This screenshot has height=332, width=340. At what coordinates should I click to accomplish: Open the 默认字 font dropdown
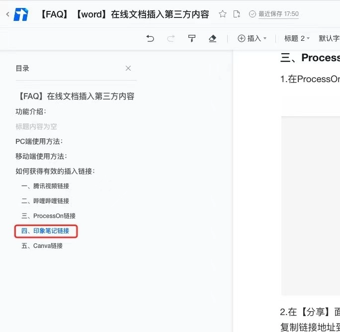pos(329,38)
